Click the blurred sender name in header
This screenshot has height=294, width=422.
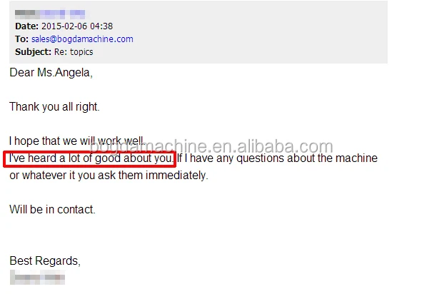coord(50,14)
